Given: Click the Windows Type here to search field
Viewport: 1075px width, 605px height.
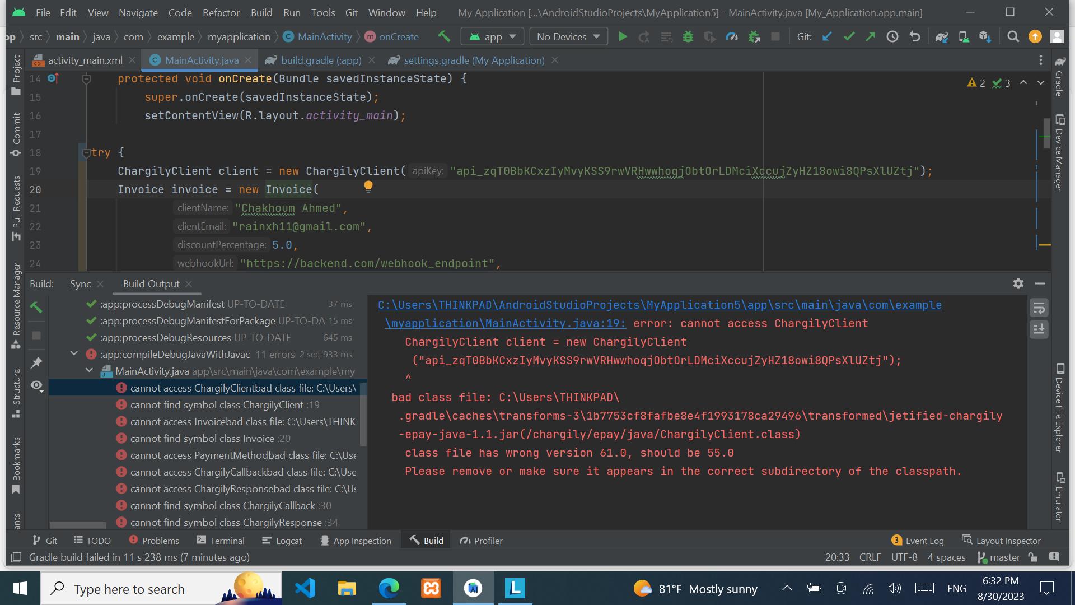Looking at the screenshot, I should click(129, 589).
